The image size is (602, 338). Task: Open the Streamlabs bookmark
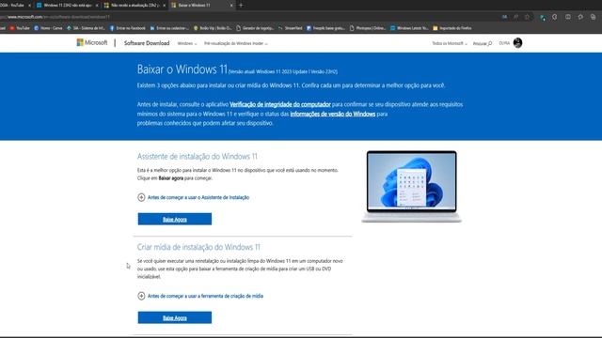(291, 28)
